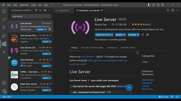The width and height of the screenshot is (181, 101).
Task: Expand Disable dropdown arrow
Action: pos(124,35)
